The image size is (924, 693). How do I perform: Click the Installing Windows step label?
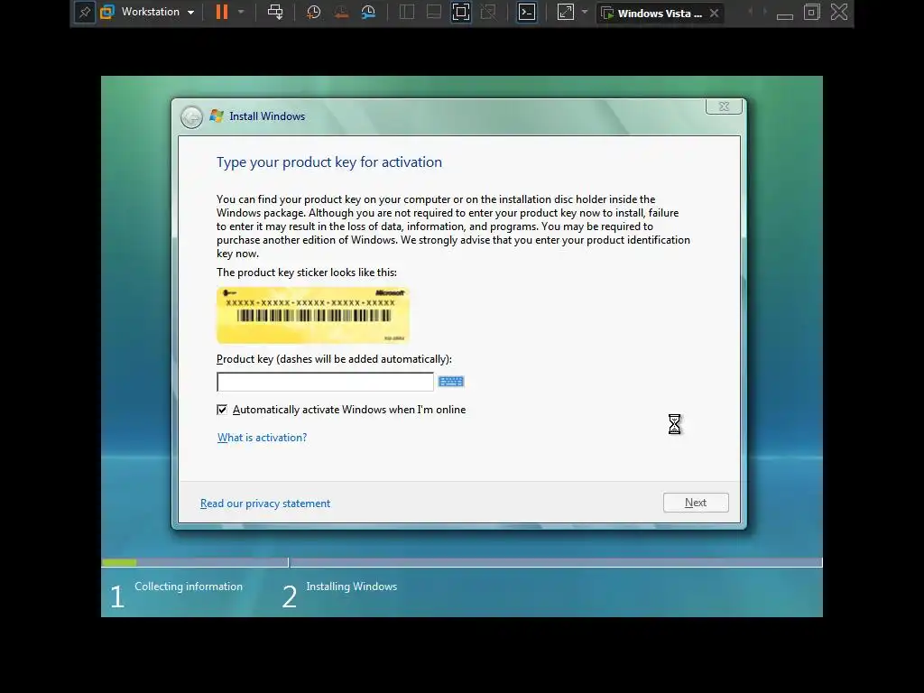(x=352, y=587)
